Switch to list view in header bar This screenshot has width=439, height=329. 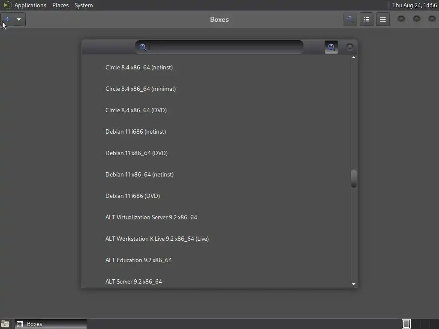pyautogui.click(x=366, y=19)
